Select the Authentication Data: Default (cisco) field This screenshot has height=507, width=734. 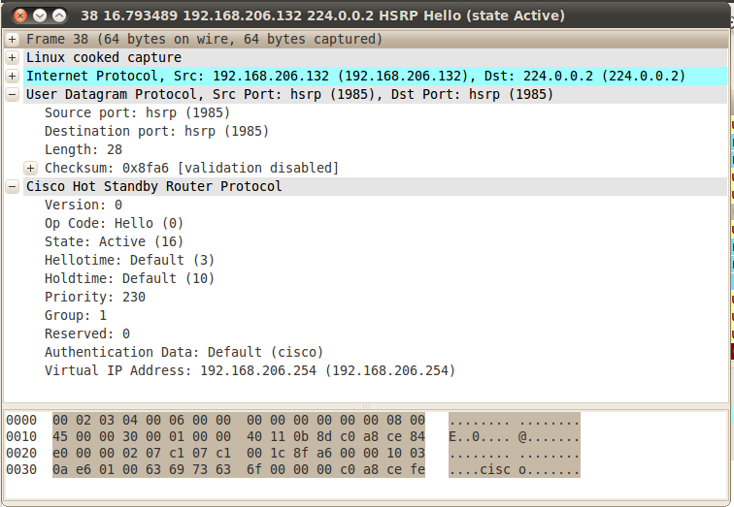[183, 352]
